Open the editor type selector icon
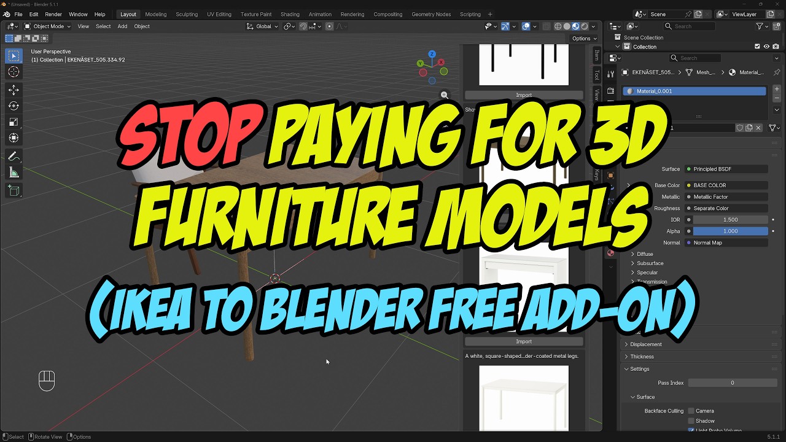Screen dimensions: 786x442 coord(12,26)
